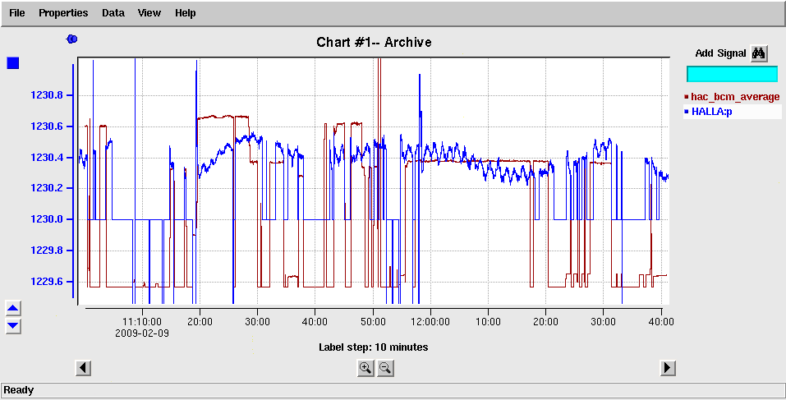Open the View menu
This screenshot has width=786, height=400.
[149, 13]
